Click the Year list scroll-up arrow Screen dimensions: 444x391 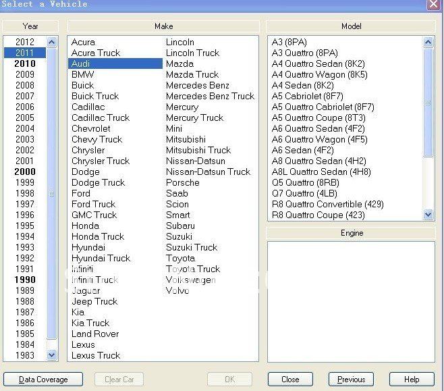pos(51,43)
